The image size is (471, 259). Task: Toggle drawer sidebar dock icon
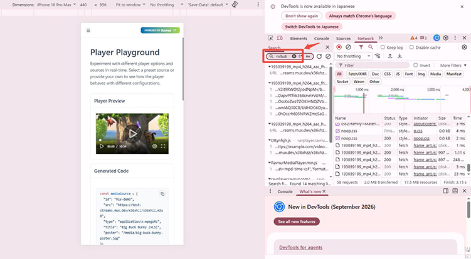[x=446, y=191]
